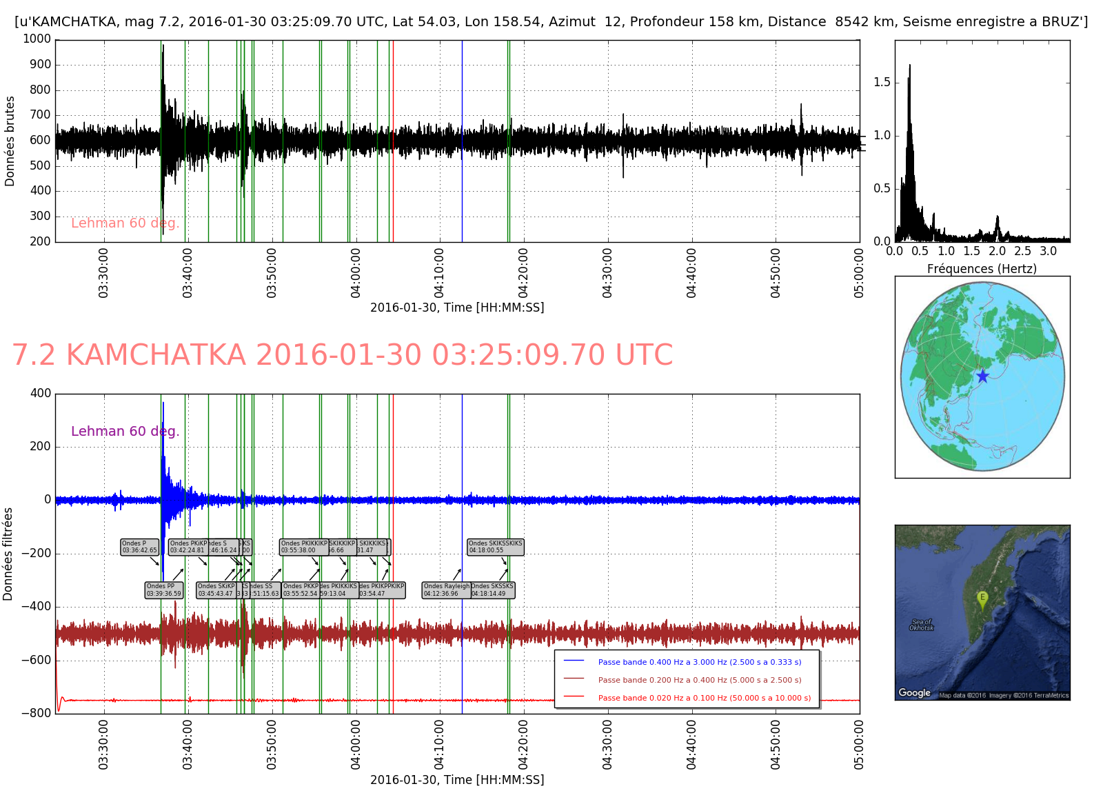
Task: Click the "Ondes PKIKKIKP 03:55:38.00" annotation
Action: coord(303,547)
